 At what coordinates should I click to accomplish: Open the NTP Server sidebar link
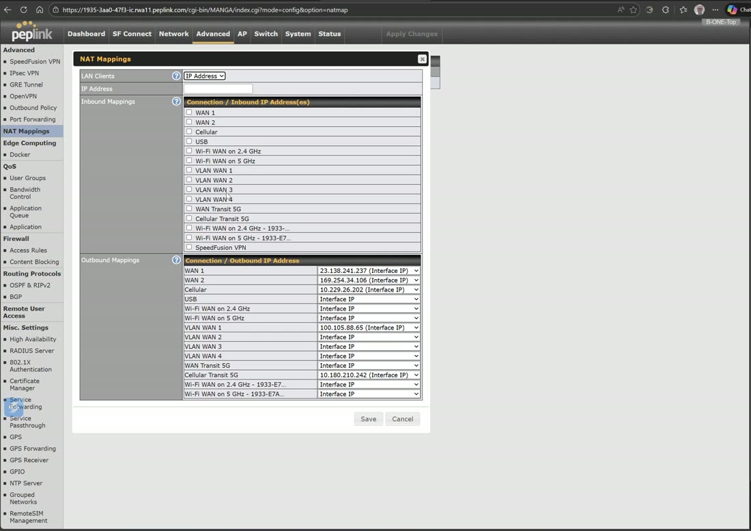[x=26, y=483]
